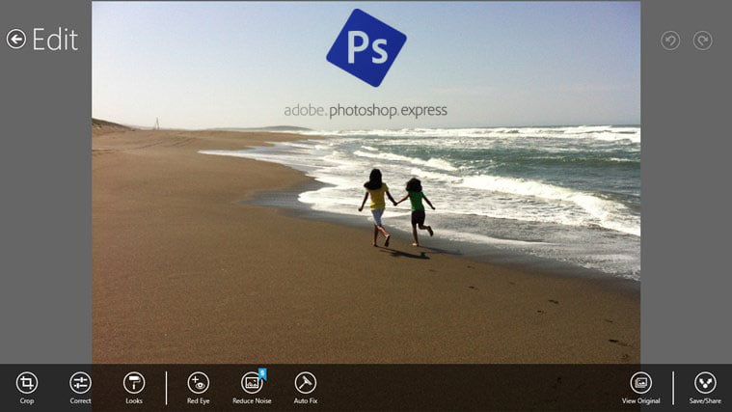This screenshot has height=412, width=732.
Task: Click the Edit page title
Action: [55, 40]
